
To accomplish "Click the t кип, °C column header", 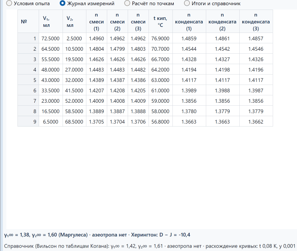I will [x=161, y=21].
